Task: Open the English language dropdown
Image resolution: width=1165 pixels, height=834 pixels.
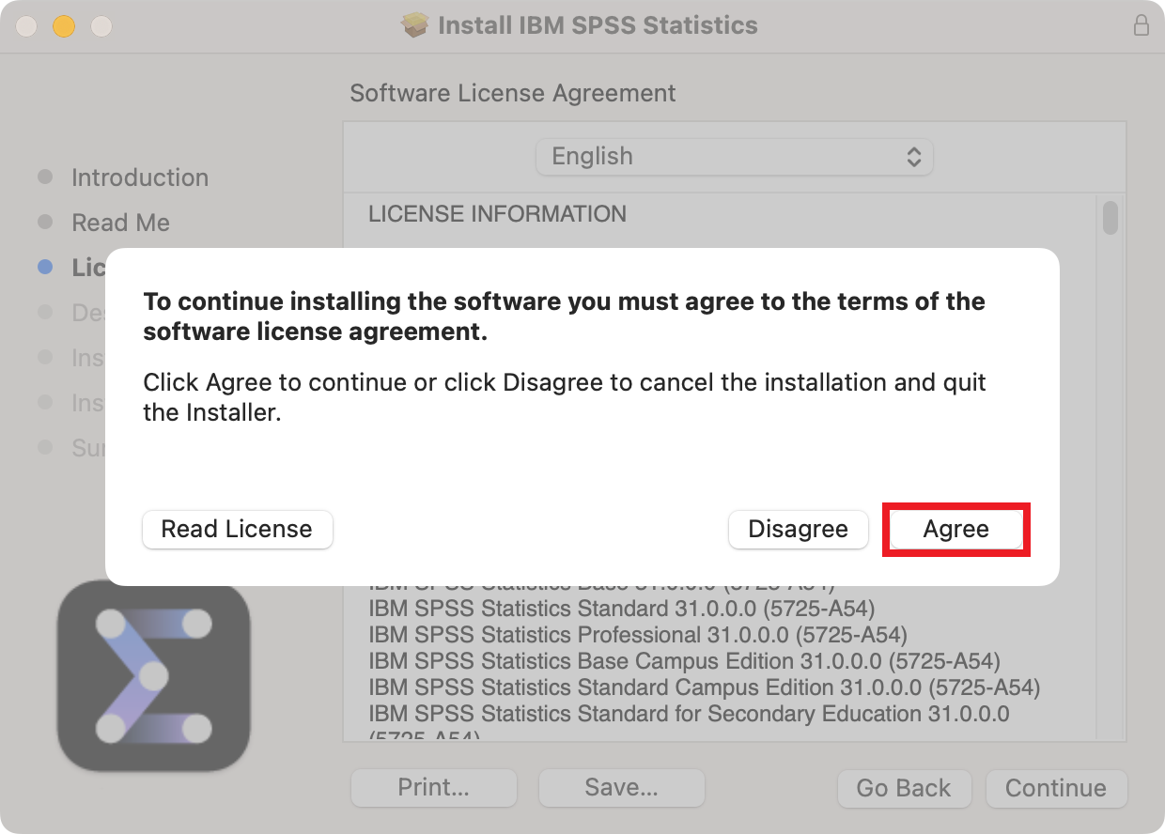Action: pos(734,156)
